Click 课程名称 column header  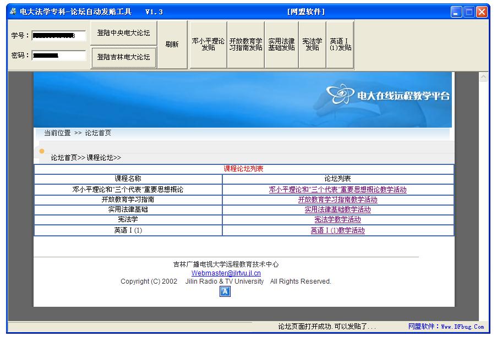128,179
